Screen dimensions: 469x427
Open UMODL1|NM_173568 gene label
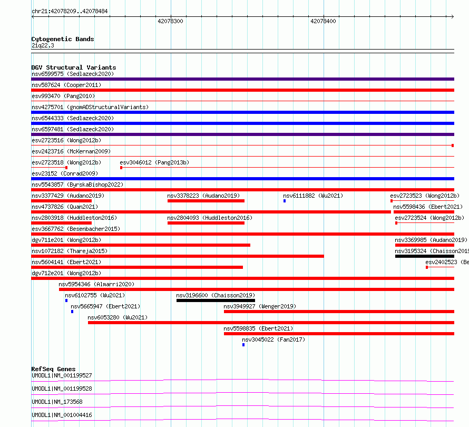click(x=57, y=402)
